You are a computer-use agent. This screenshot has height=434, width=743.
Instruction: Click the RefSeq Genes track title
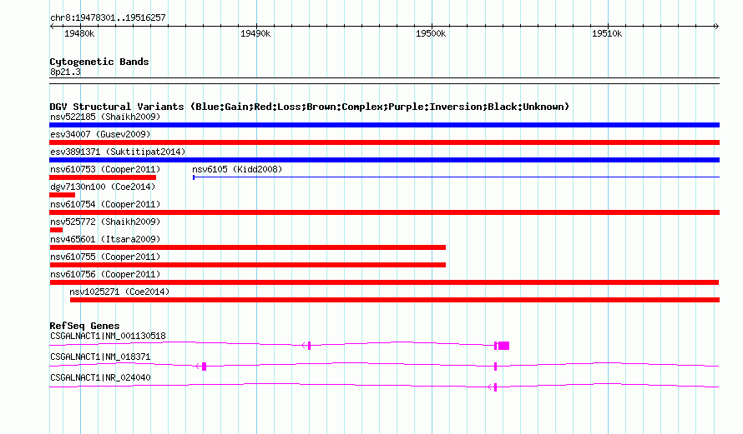pyautogui.click(x=84, y=326)
